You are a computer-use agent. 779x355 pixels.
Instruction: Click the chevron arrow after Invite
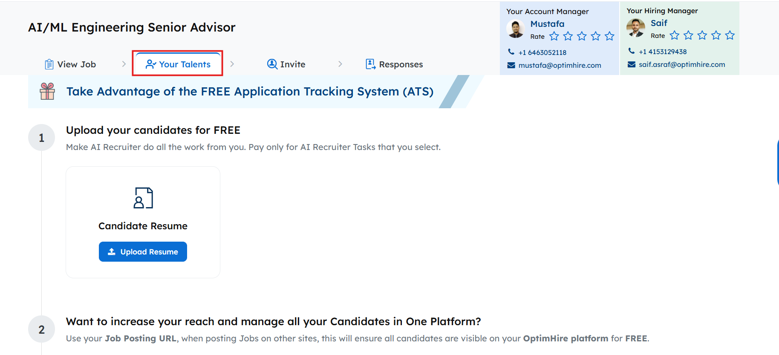[340, 64]
